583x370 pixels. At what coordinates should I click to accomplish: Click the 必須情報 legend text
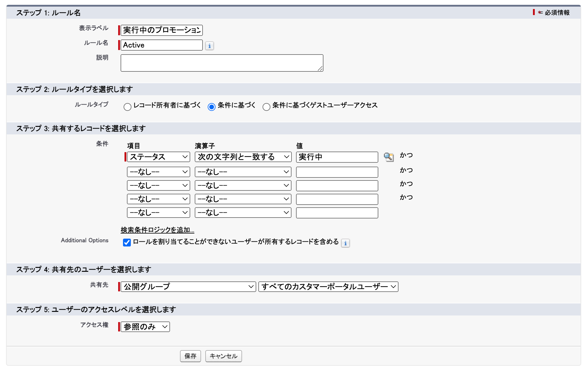(x=557, y=13)
